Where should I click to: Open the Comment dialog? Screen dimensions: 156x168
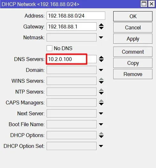point(133,52)
